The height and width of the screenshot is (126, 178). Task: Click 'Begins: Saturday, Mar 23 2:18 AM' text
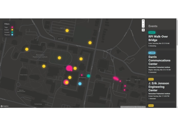coord(160,70)
